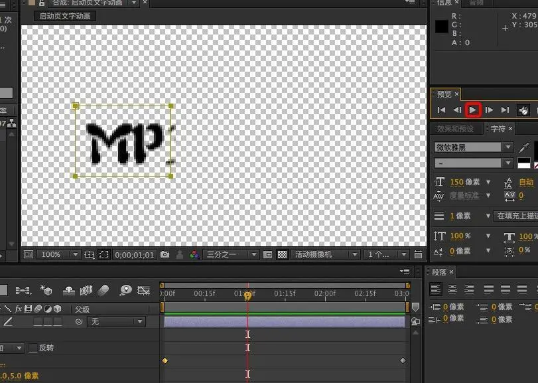Open the font family dropdown 微软雅黑

(474, 147)
